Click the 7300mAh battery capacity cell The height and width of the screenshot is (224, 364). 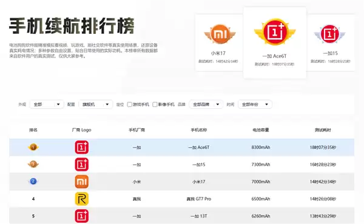261,165
